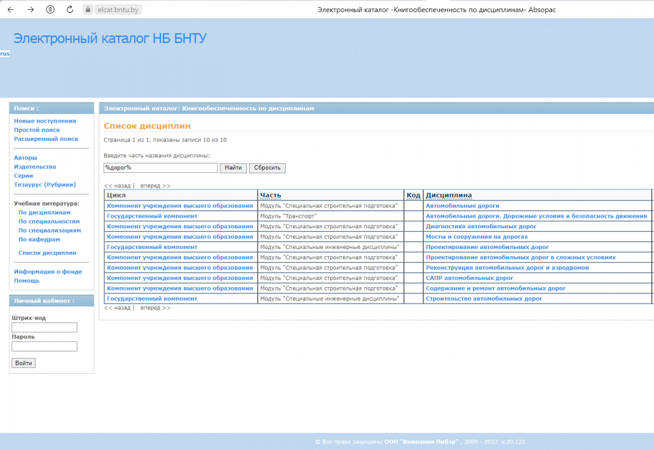The width and height of the screenshot is (654, 450).
Task: Open Мосты и сооружения на дорогах discipline
Action: tap(476, 237)
